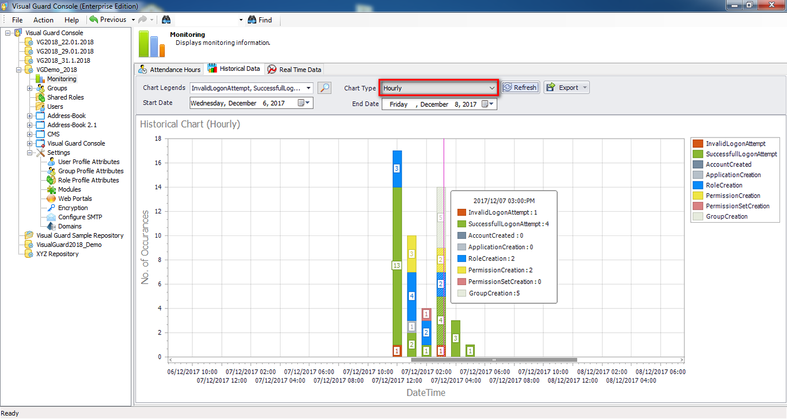This screenshot has height=419, width=787.
Task: Click the binoculars icon left of search box
Action: [x=167, y=20]
